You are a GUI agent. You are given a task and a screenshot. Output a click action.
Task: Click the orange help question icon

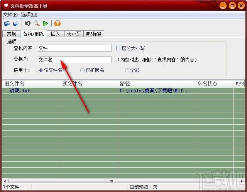tap(58, 23)
